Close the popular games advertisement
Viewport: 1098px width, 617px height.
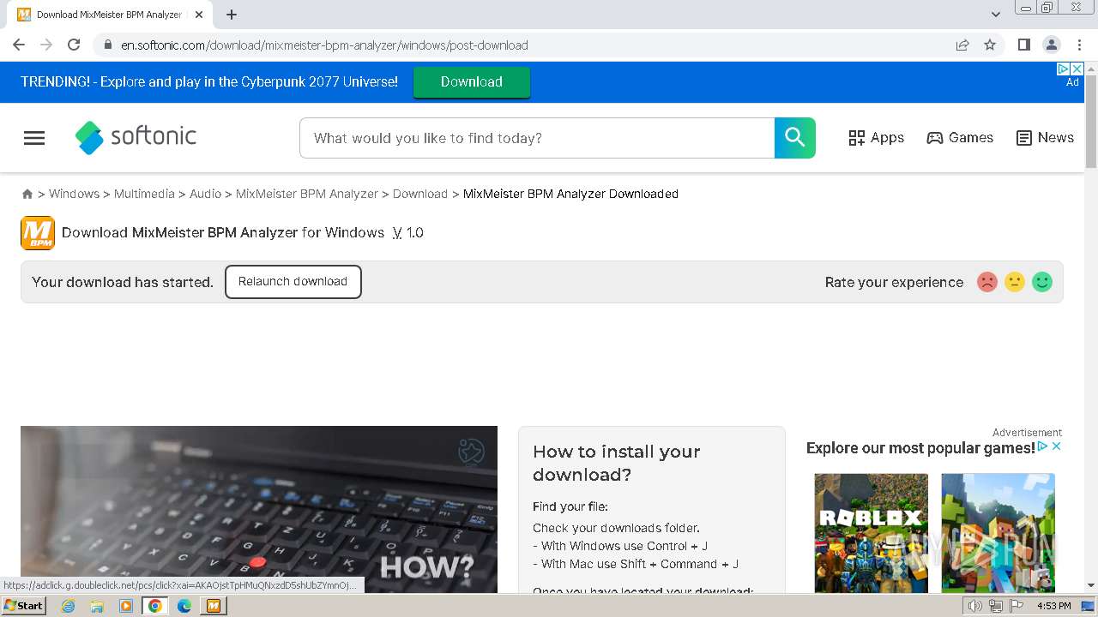(1057, 446)
